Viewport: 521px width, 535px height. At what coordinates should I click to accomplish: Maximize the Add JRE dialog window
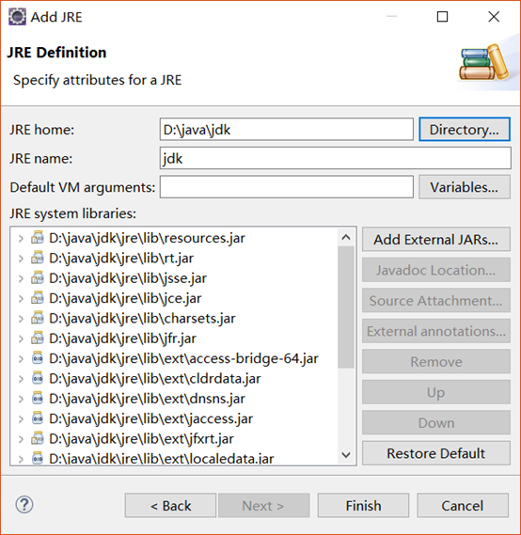pyautogui.click(x=443, y=16)
